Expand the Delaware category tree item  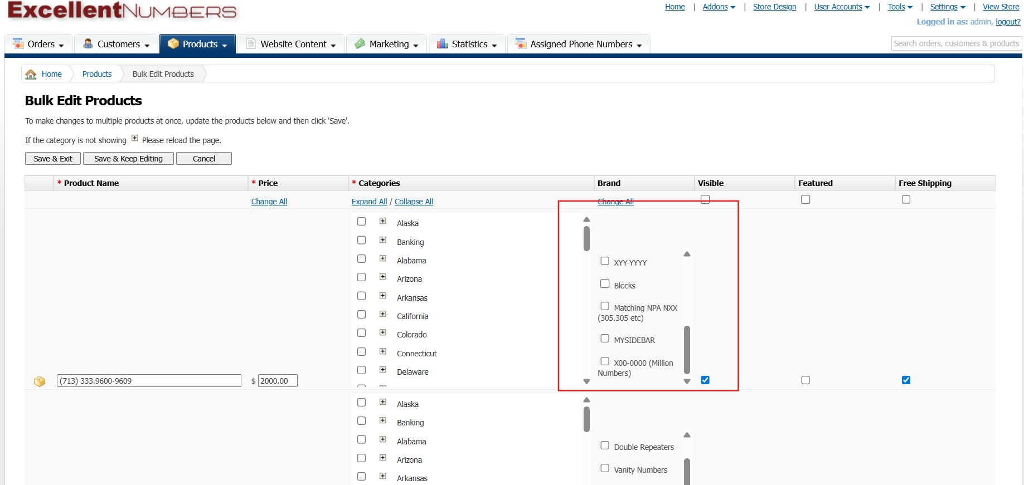(383, 370)
